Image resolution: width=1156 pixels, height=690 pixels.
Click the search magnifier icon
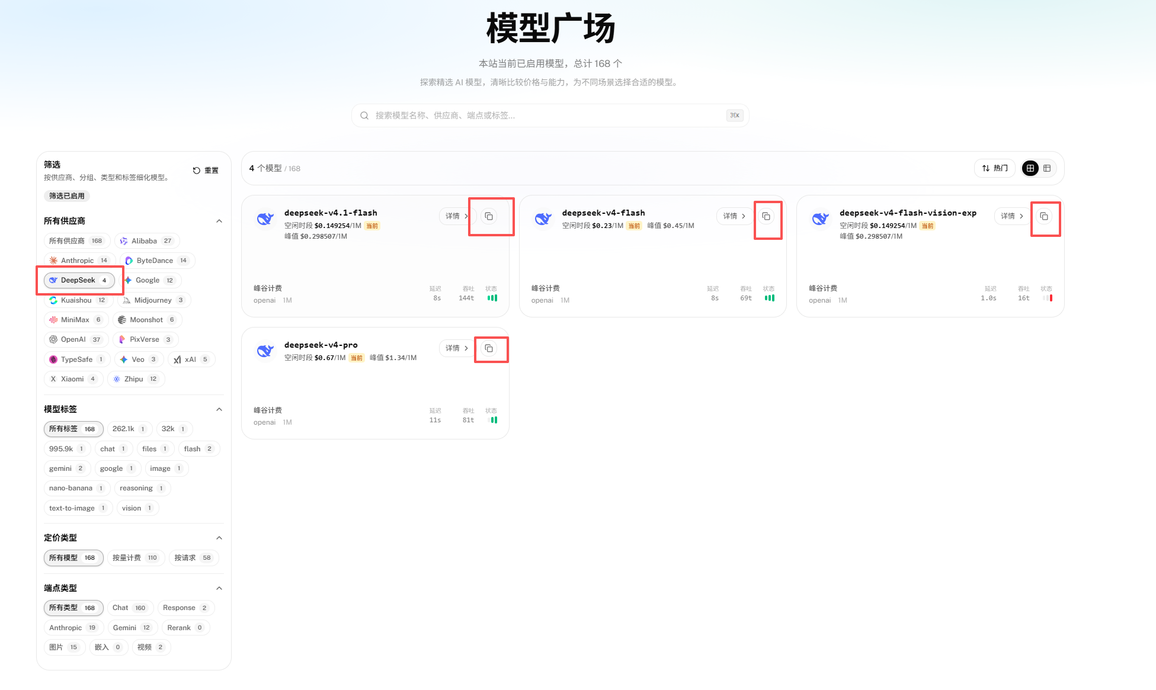click(x=364, y=115)
